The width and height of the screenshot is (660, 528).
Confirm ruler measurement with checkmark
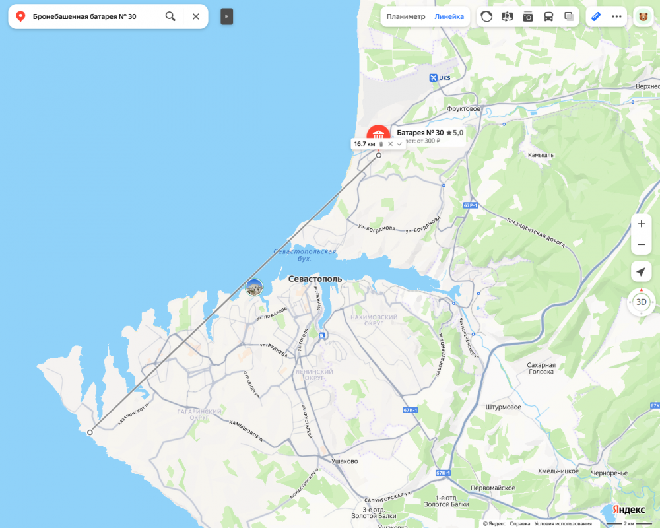click(399, 144)
